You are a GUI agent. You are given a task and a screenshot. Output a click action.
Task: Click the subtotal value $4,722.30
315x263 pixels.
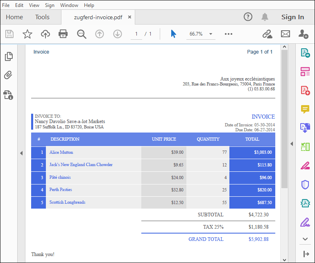(x=258, y=215)
